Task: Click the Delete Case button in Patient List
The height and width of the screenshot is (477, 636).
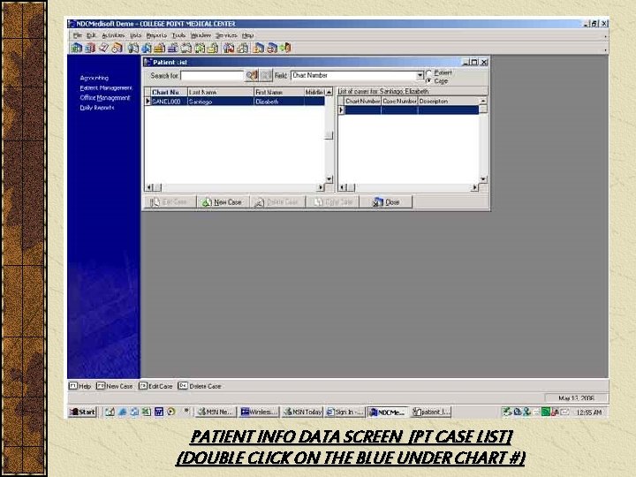Action: (x=277, y=202)
